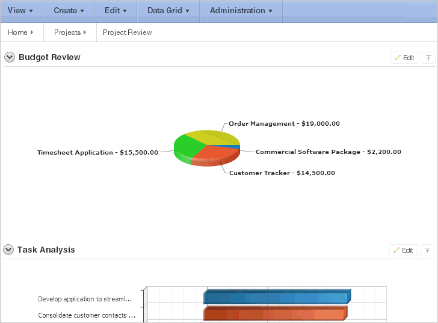
Task: Click 'Develop application to streaml...' label
Action: point(85,299)
